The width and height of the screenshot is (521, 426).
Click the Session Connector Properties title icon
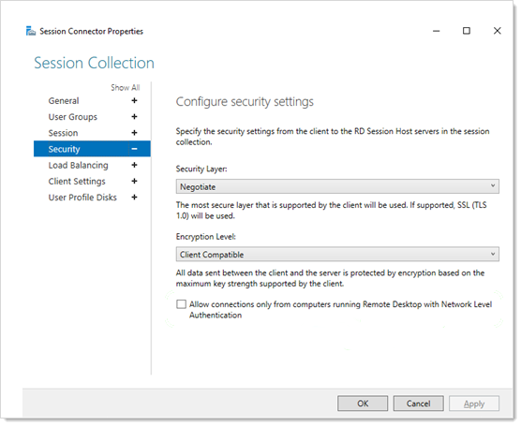click(31, 31)
